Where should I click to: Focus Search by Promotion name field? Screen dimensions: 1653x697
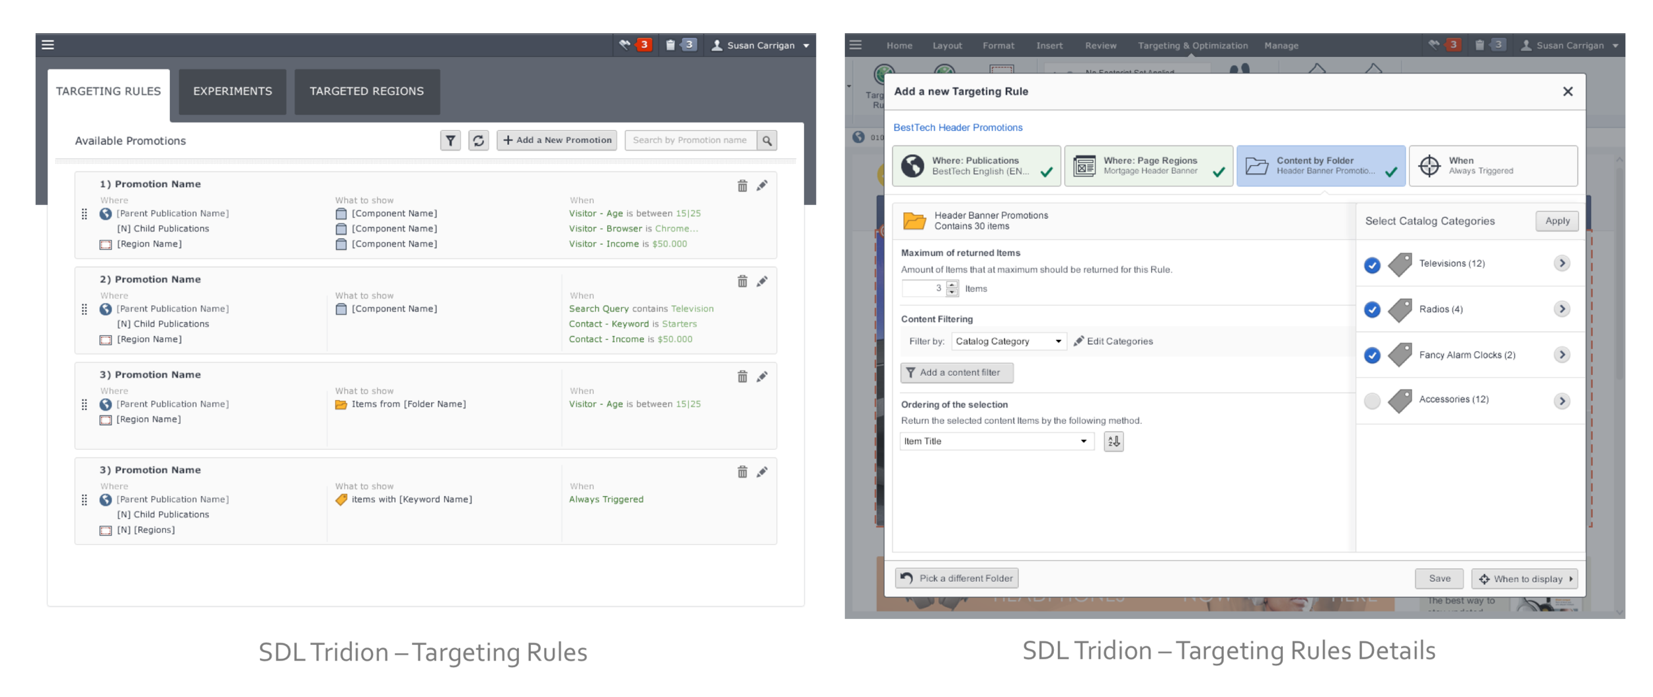click(x=690, y=140)
